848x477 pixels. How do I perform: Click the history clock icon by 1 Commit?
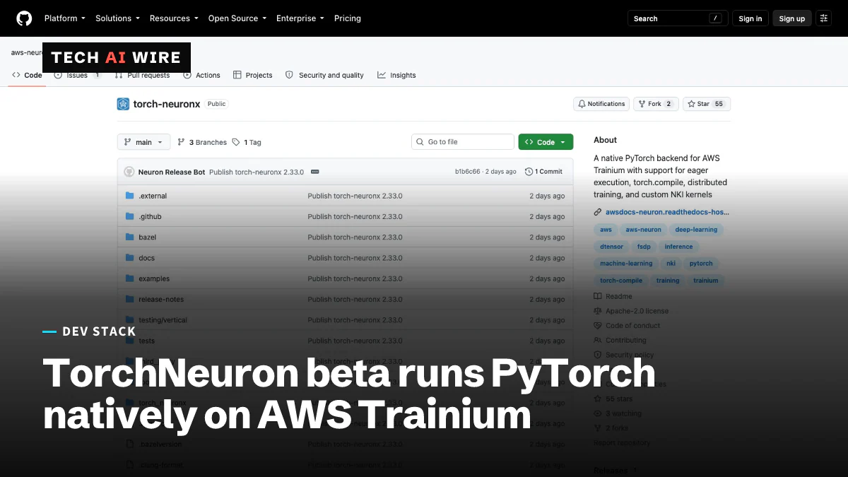pos(529,172)
